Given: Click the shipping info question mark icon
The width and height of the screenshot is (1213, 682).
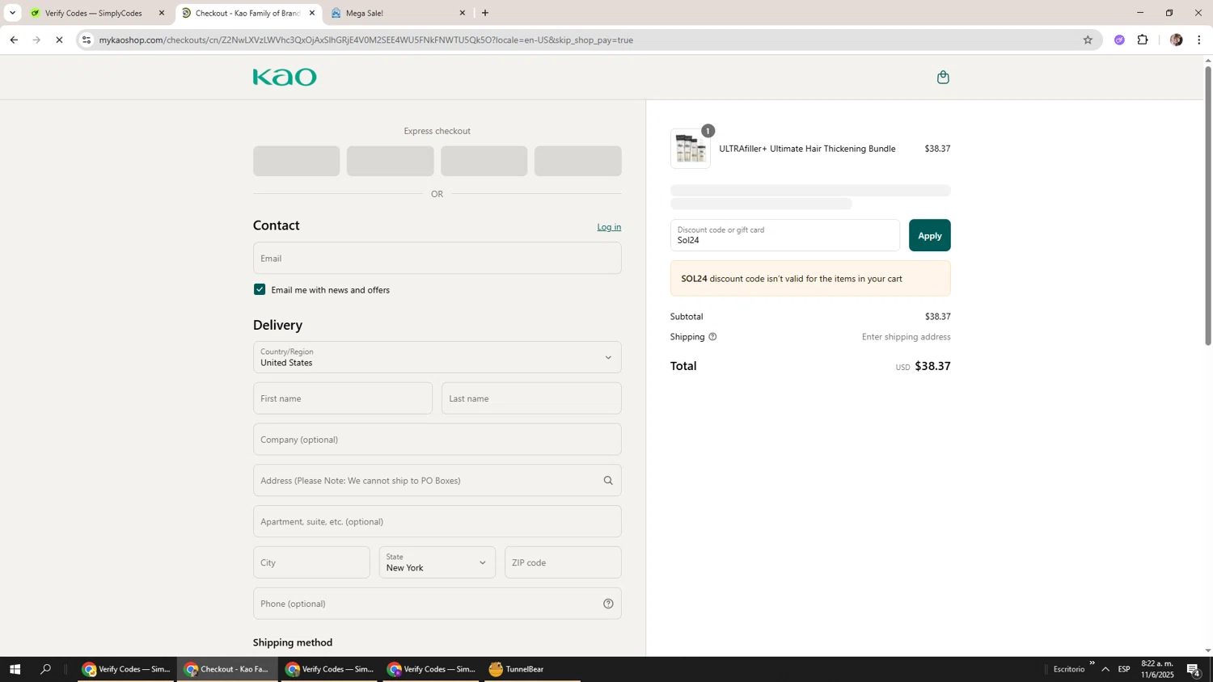Looking at the screenshot, I should click(x=712, y=337).
